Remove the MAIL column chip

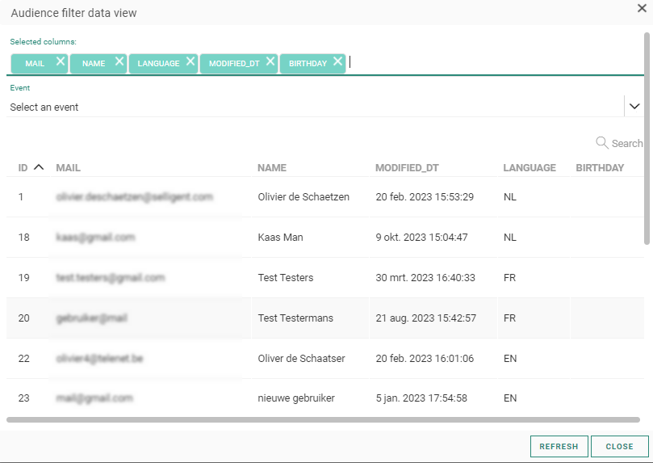pos(61,61)
